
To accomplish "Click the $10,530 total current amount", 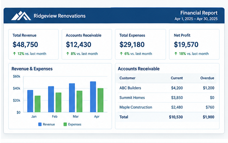I will [176, 117].
